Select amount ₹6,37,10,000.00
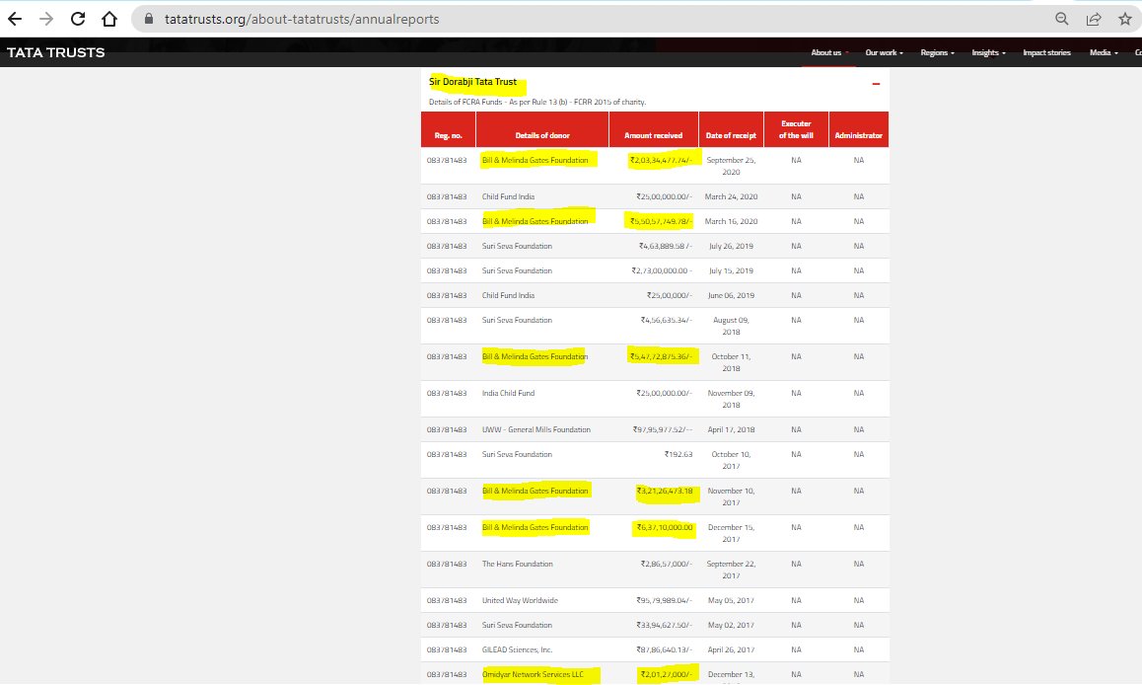This screenshot has height=685, width=1142. (x=665, y=527)
